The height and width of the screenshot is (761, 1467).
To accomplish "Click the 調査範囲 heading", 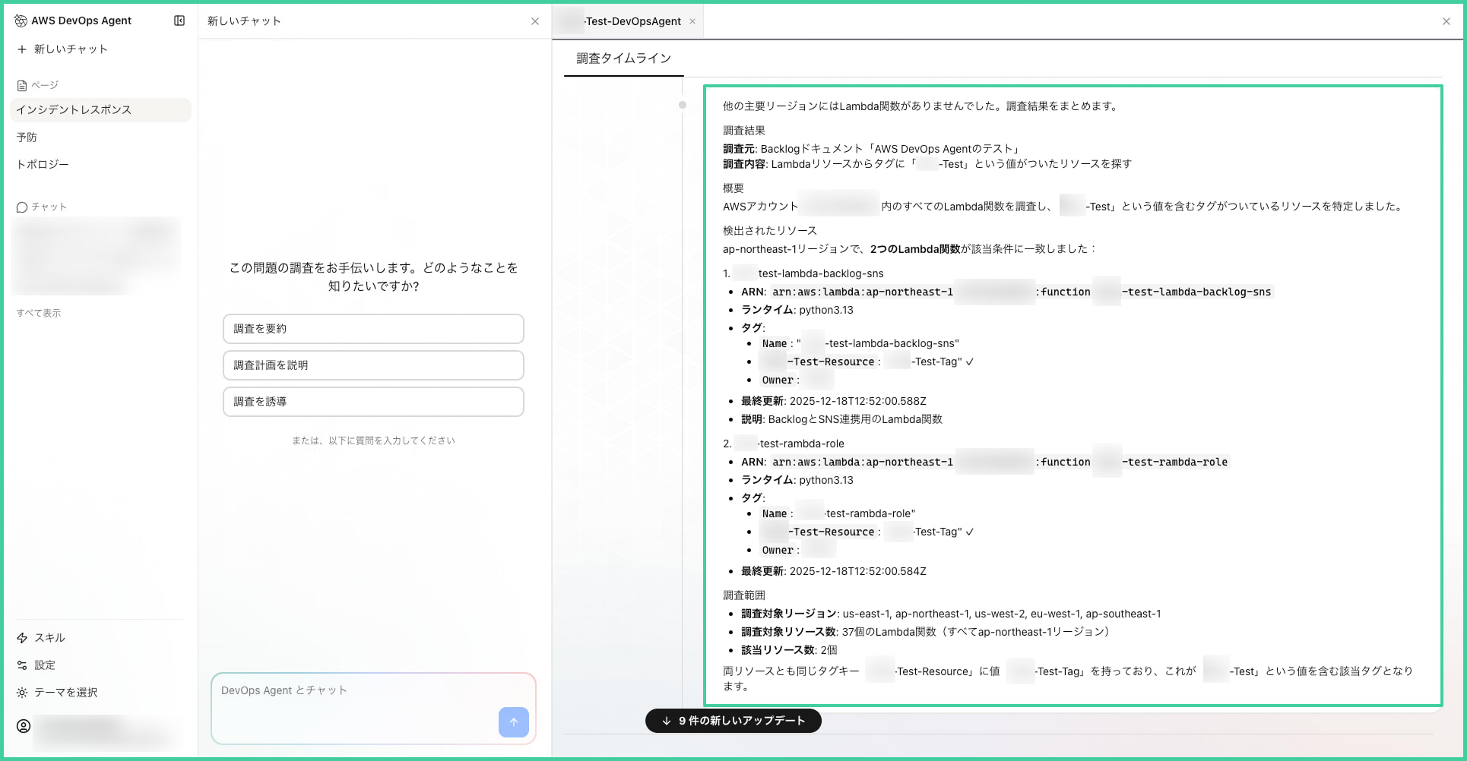I will [744, 595].
